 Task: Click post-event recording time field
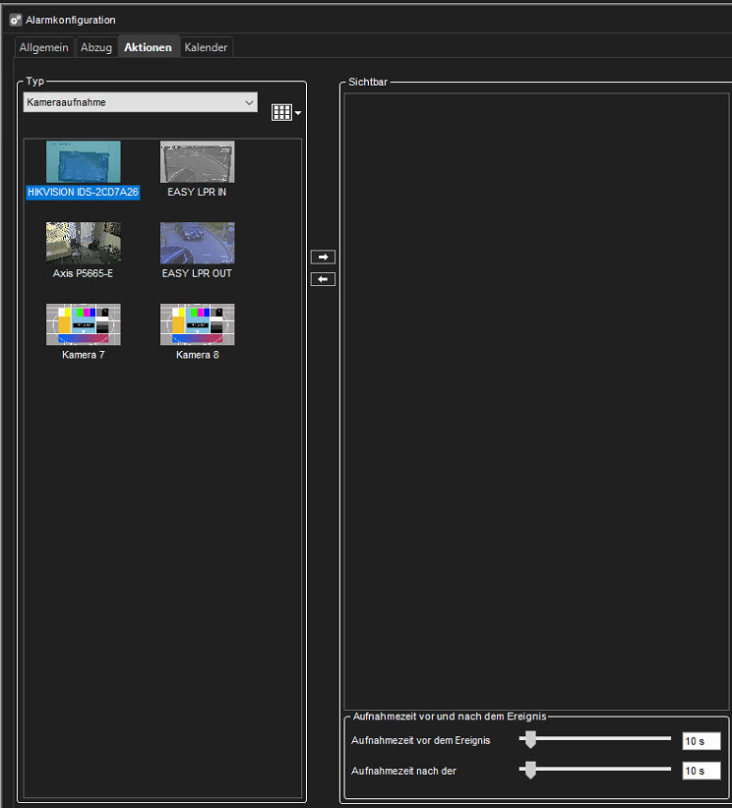click(701, 771)
